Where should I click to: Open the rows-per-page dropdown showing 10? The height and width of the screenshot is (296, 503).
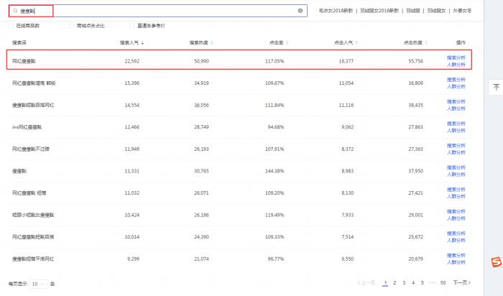[38, 284]
